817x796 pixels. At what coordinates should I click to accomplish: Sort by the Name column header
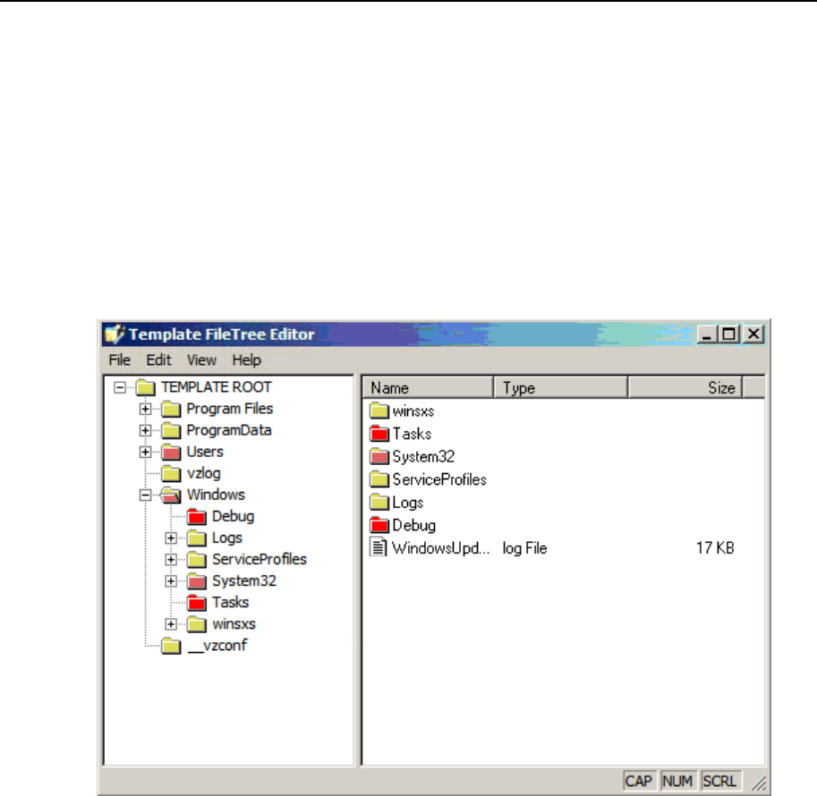[428, 387]
